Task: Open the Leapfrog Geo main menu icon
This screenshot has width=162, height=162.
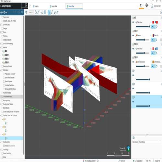Action: (x=1, y=6)
